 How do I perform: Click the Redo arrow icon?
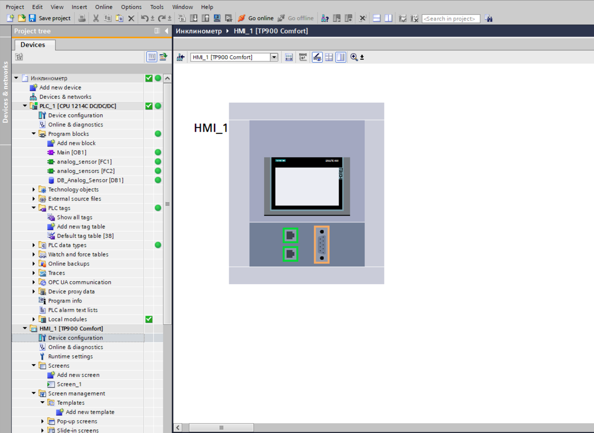point(161,18)
